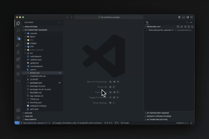Toggle the bottom panel layout icon
The height and width of the screenshot is (139, 209).
184,17
